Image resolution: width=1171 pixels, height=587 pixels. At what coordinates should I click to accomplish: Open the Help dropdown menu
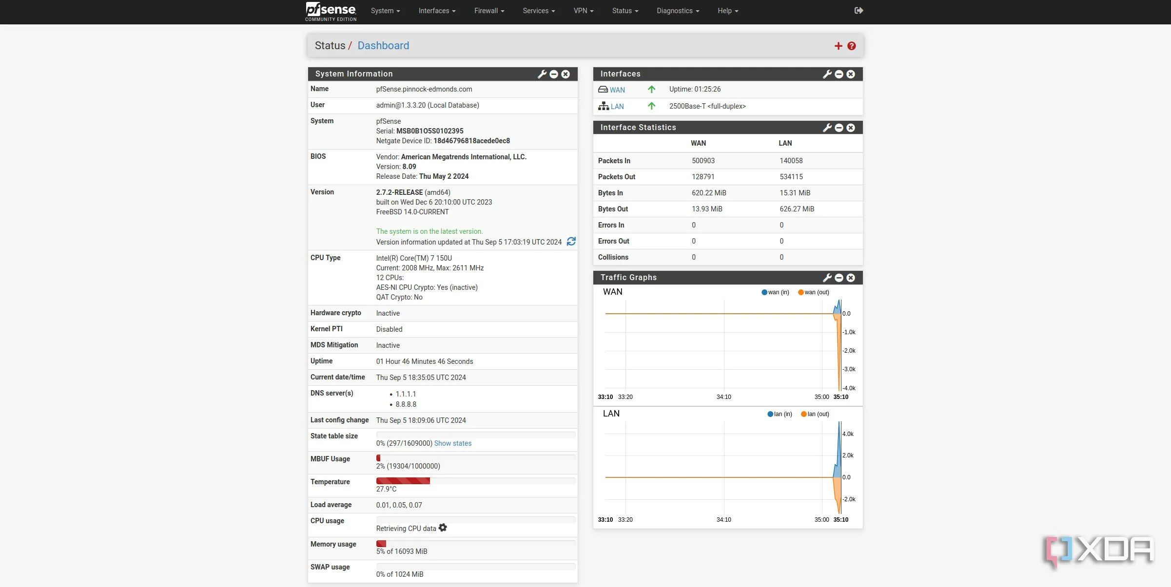pos(728,11)
